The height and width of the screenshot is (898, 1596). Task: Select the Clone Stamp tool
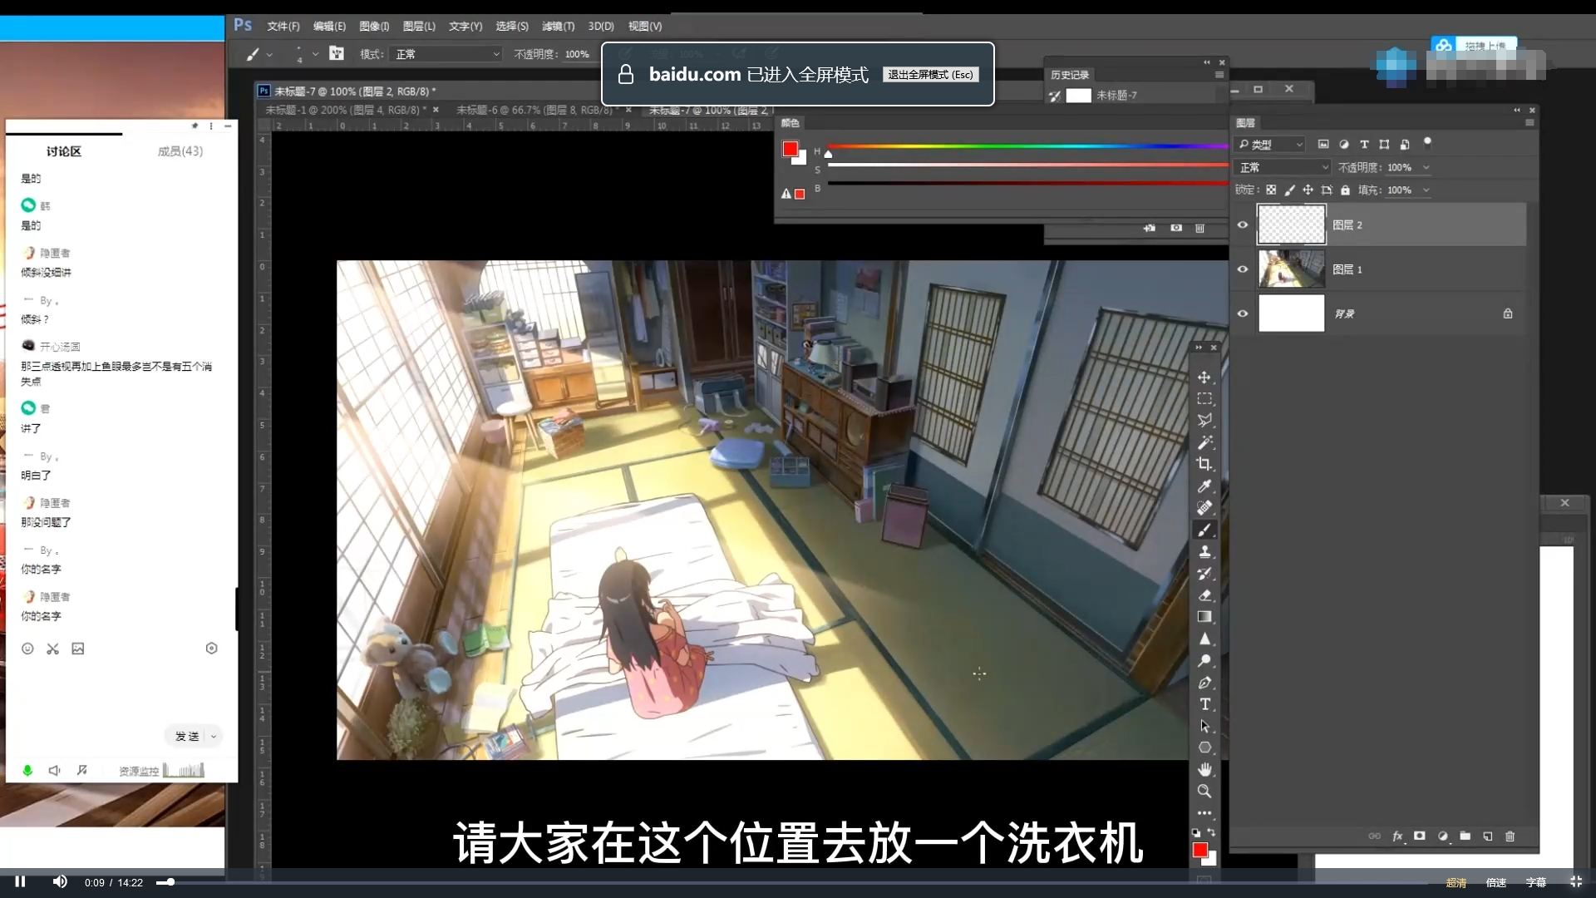(x=1204, y=551)
